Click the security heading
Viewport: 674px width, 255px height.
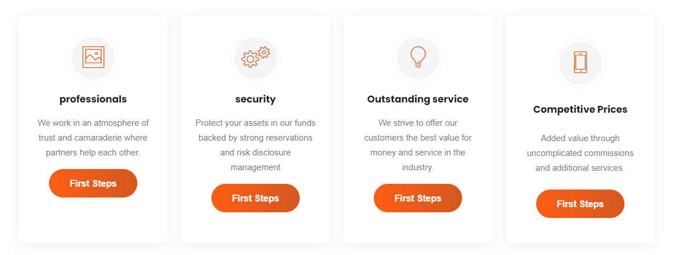click(255, 99)
